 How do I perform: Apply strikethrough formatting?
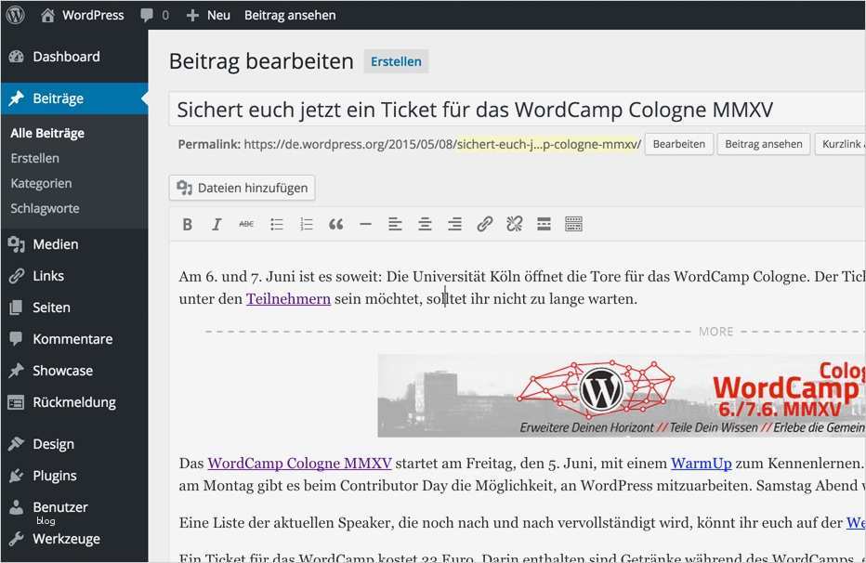pos(246,225)
